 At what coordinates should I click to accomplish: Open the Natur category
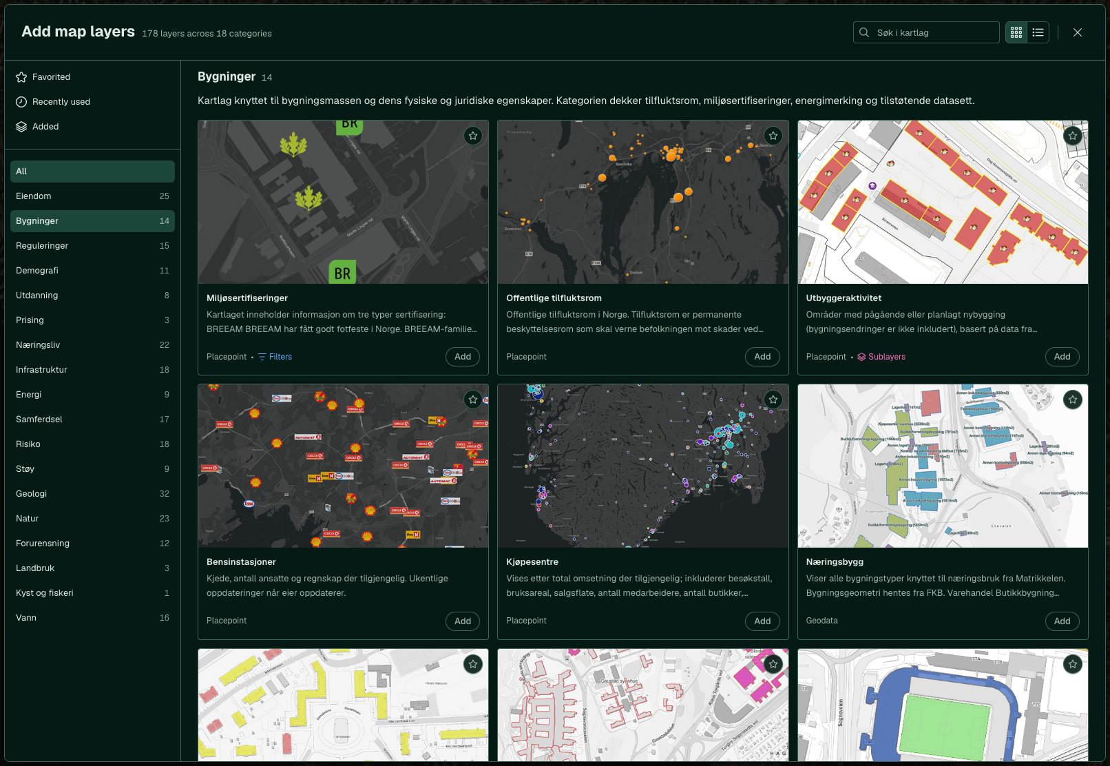point(92,519)
